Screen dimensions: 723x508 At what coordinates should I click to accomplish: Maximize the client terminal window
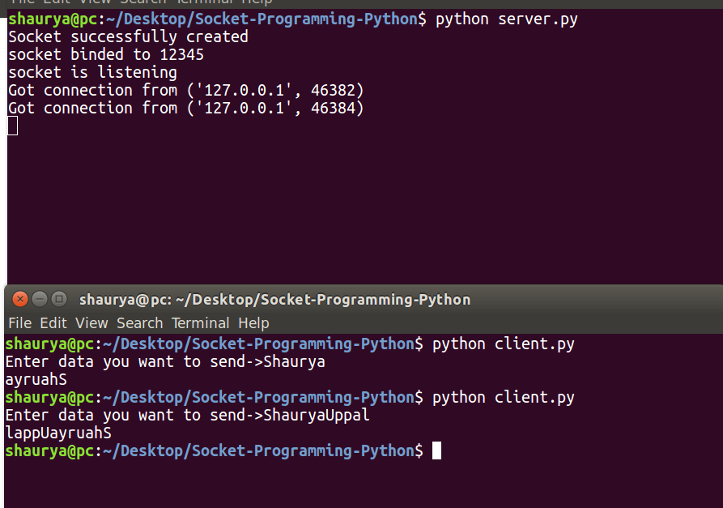point(59,299)
